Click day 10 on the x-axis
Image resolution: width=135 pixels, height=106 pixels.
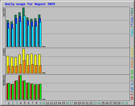(44, 103)
